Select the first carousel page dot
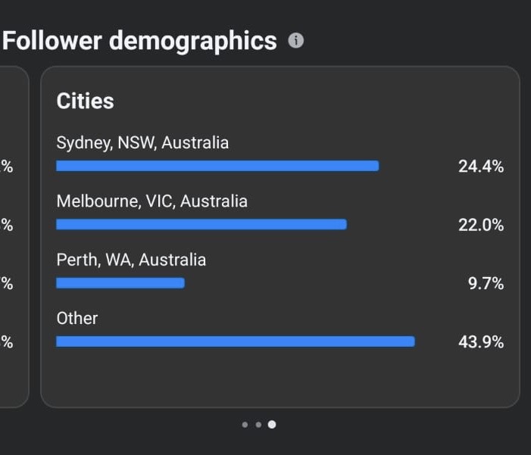Image resolution: width=531 pixels, height=455 pixels. coord(245,425)
